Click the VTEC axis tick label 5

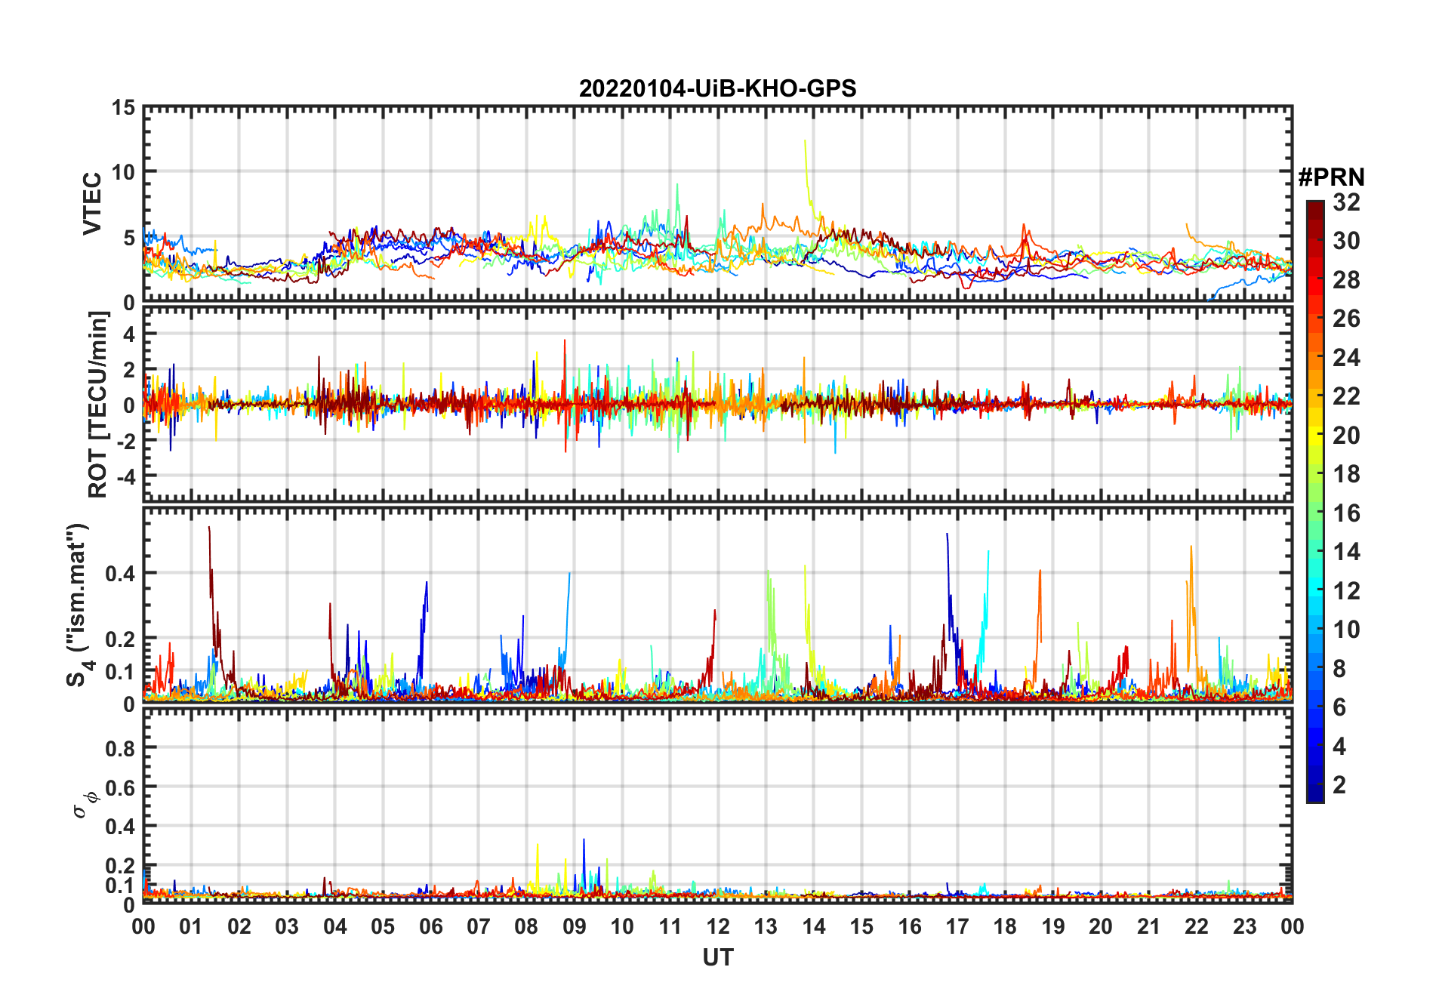coord(129,239)
